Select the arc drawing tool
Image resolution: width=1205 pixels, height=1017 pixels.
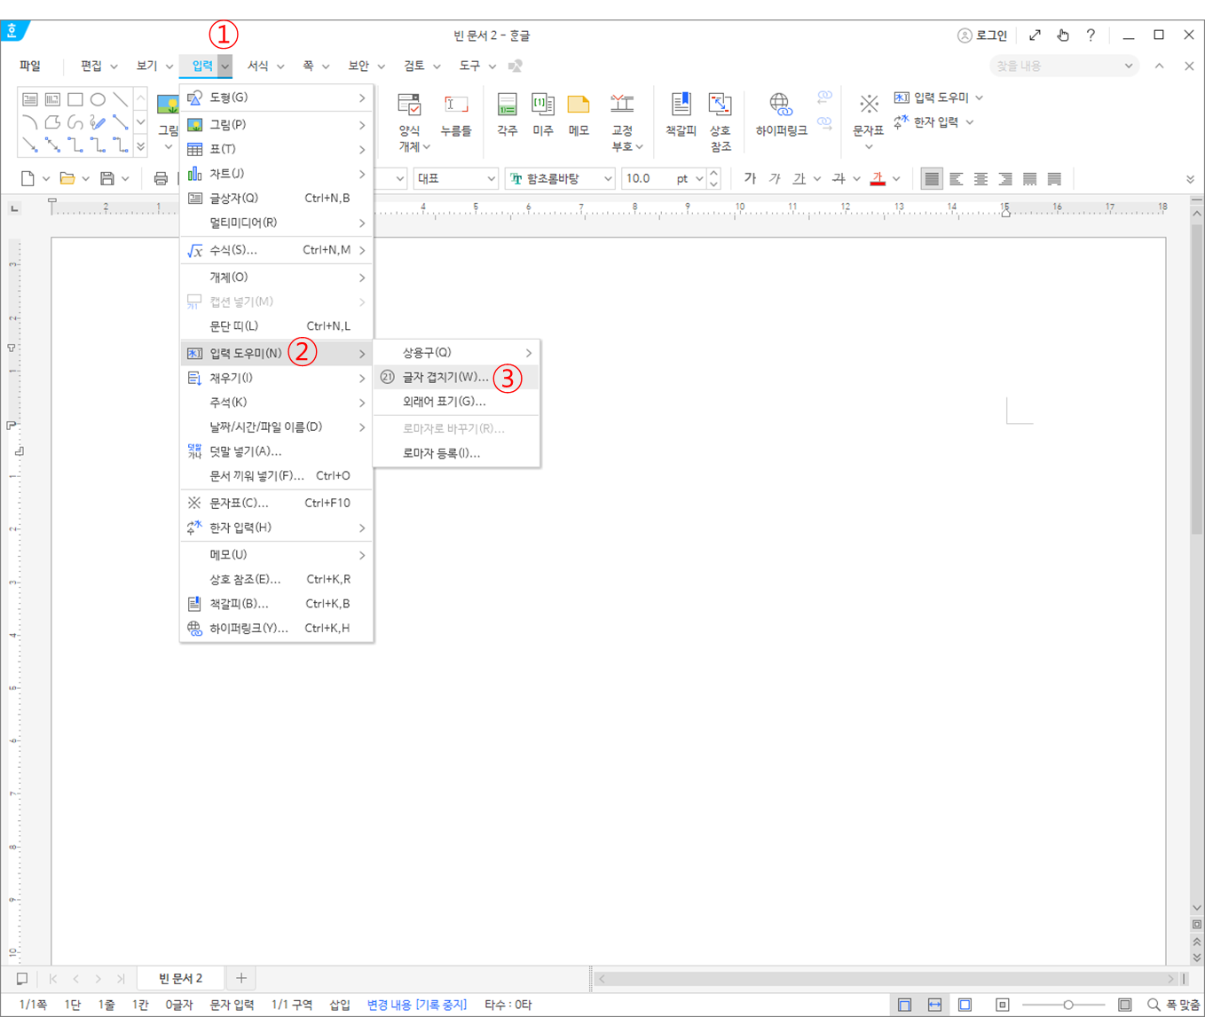click(x=30, y=122)
